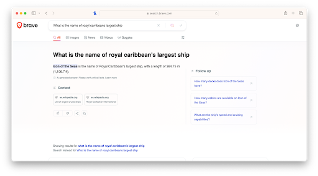Click the checkmark icon in search box
Image resolution: width=318 pixels, height=176 pixels.
(181, 25)
